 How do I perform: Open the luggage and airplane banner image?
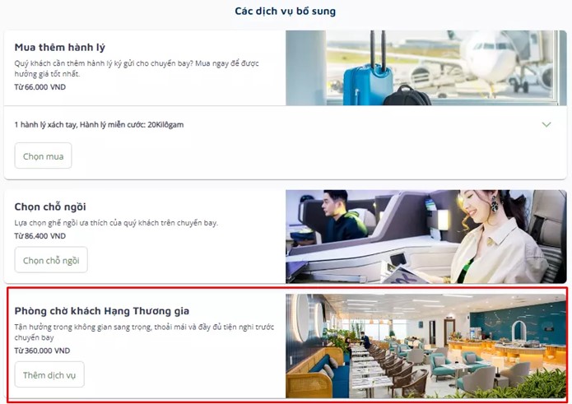point(426,68)
